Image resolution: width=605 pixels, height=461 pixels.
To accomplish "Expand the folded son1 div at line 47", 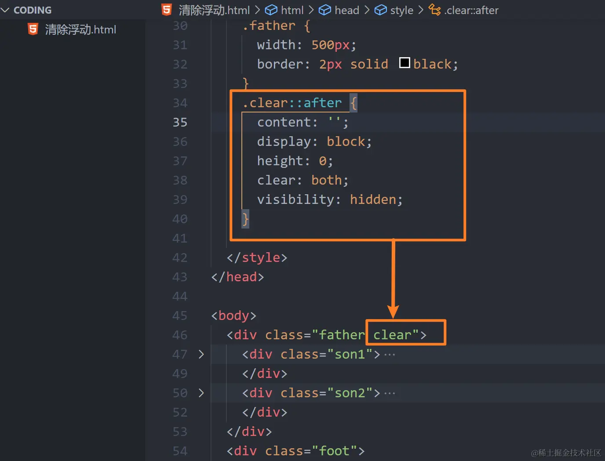I will coord(201,354).
